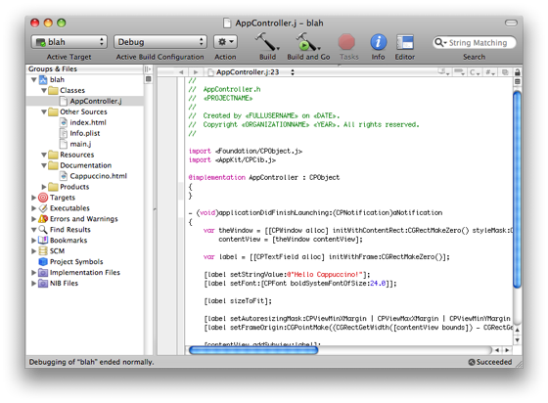Go forward in editor history
The height and width of the screenshot is (403, 548).
point(196,72)
